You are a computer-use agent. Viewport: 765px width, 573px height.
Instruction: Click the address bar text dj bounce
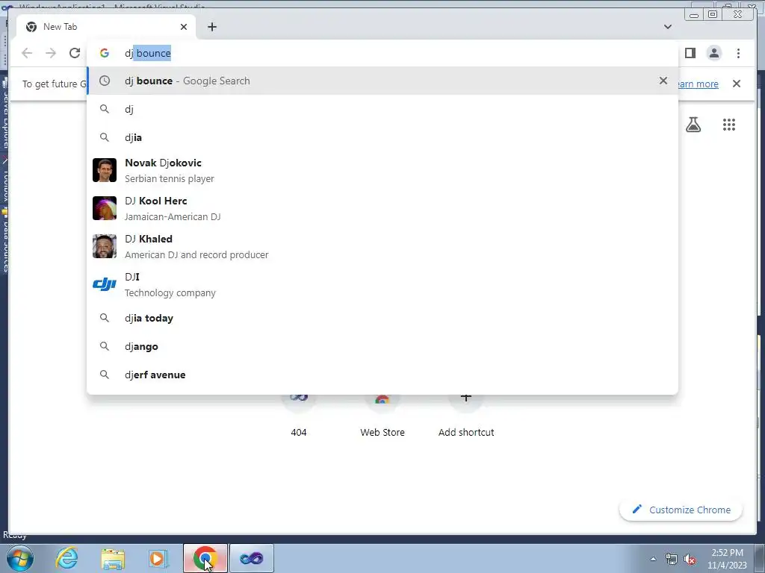coord(148,53)
